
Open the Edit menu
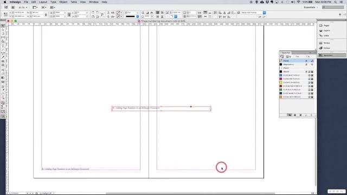click(34, 2)
